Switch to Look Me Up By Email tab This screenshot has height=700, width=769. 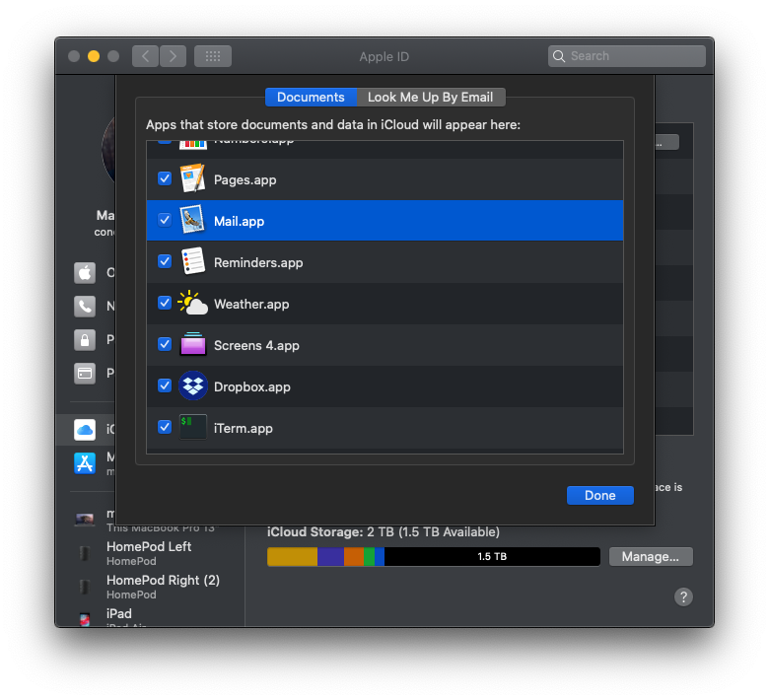coord(430,97)
